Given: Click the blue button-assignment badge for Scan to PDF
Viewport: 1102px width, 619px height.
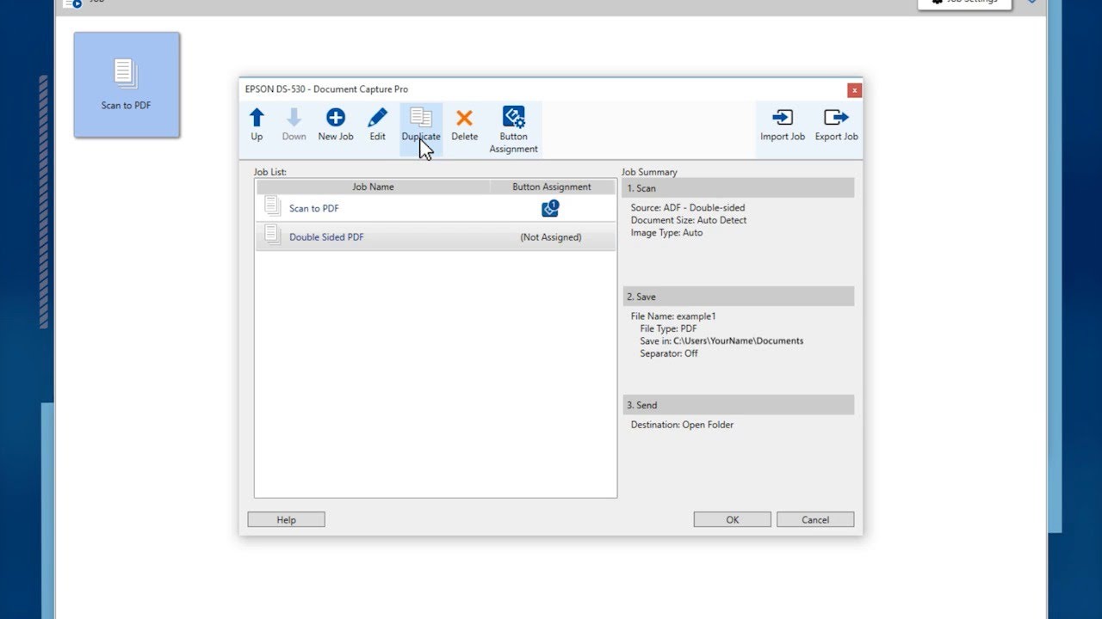Looking at the screenshot, I should click(x=550, y=208).
